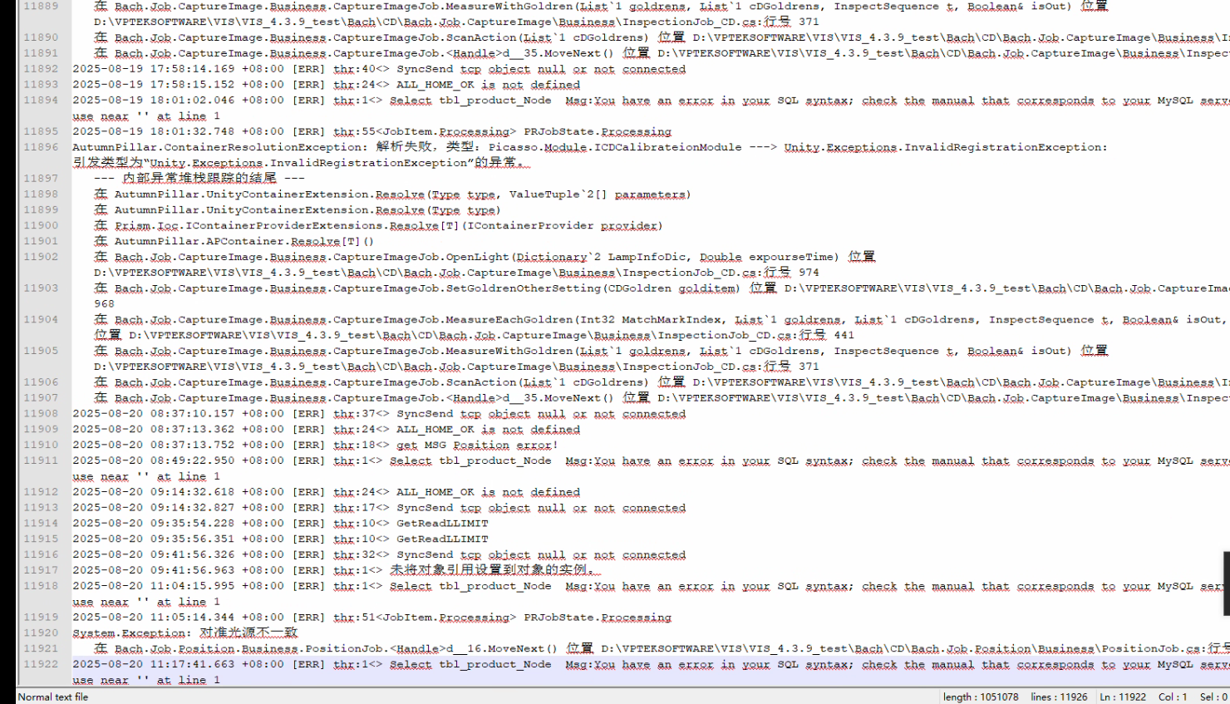Click the 'length : 1051078' status bar field

click(x=980, y=697)
